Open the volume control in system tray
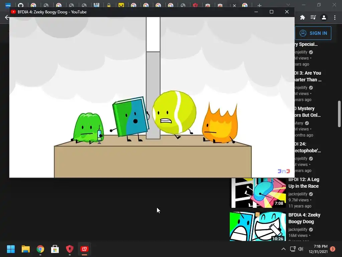The width and height of the screenshot is (342, 257). click(301, 249)
